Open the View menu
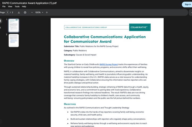This screenshot has width=192, height=127. 10,7
